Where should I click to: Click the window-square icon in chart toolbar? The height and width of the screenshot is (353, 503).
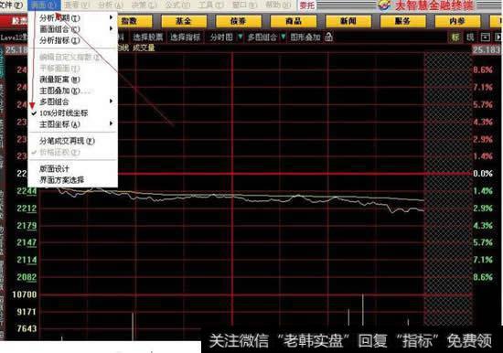[485, 37]
